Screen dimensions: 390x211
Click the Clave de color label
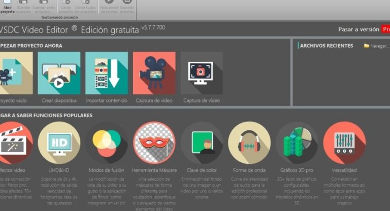pos(202,170)
